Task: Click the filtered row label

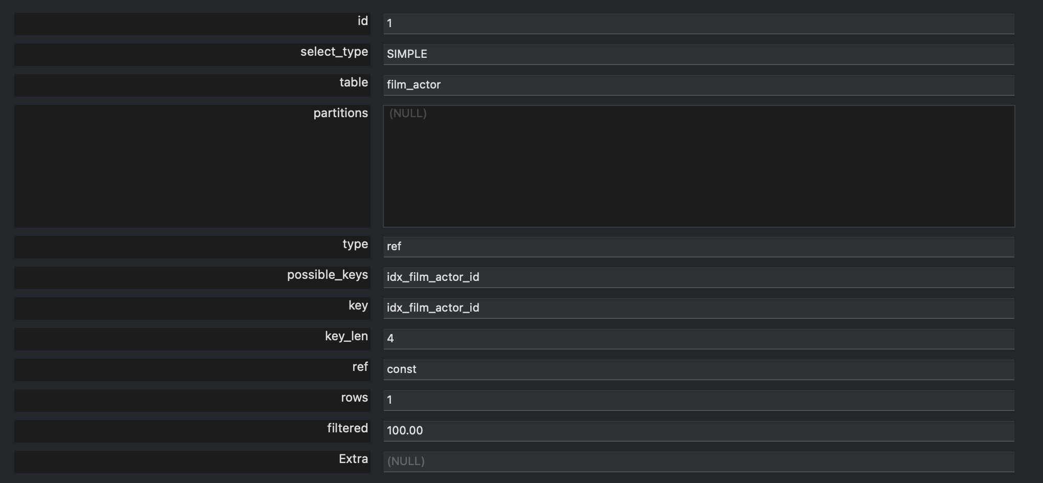Action: [x=347, y=429]
